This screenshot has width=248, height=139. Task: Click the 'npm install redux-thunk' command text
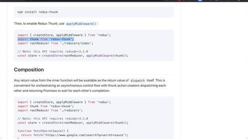pos(38,12)
